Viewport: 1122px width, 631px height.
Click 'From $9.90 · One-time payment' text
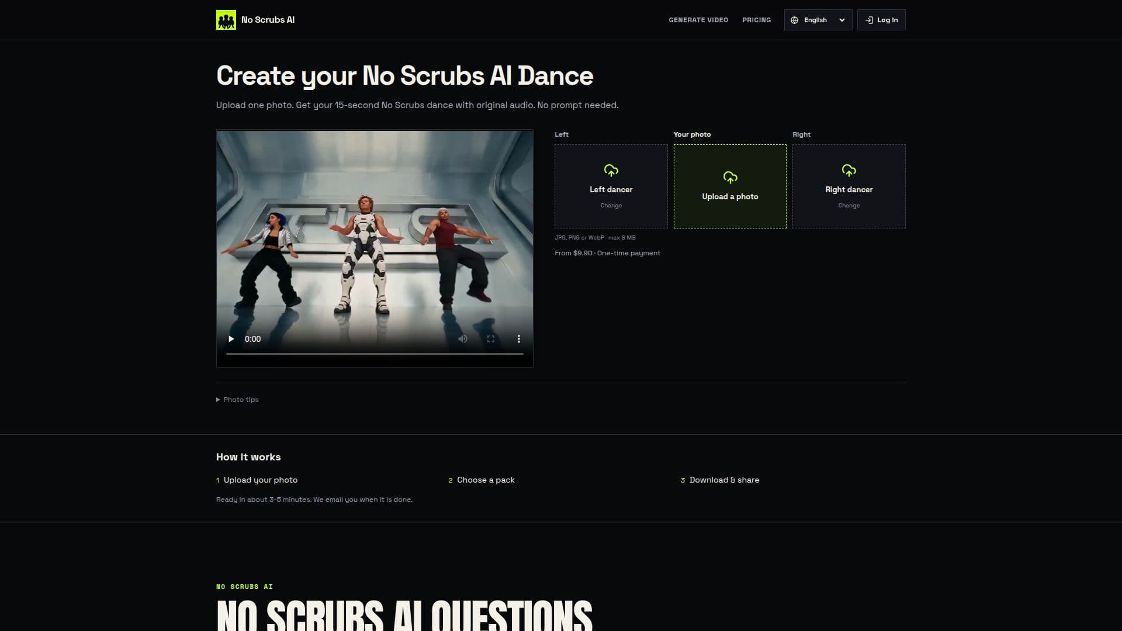pos(607,253)
